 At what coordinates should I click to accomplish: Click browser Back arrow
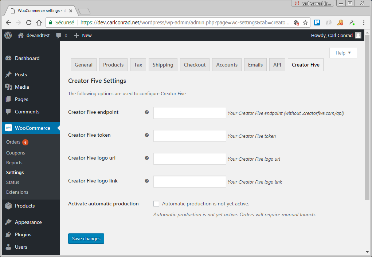8,23
